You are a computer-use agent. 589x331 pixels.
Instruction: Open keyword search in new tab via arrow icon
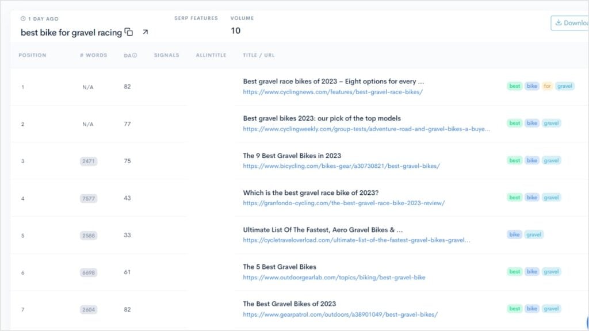(x=144, y=33)
